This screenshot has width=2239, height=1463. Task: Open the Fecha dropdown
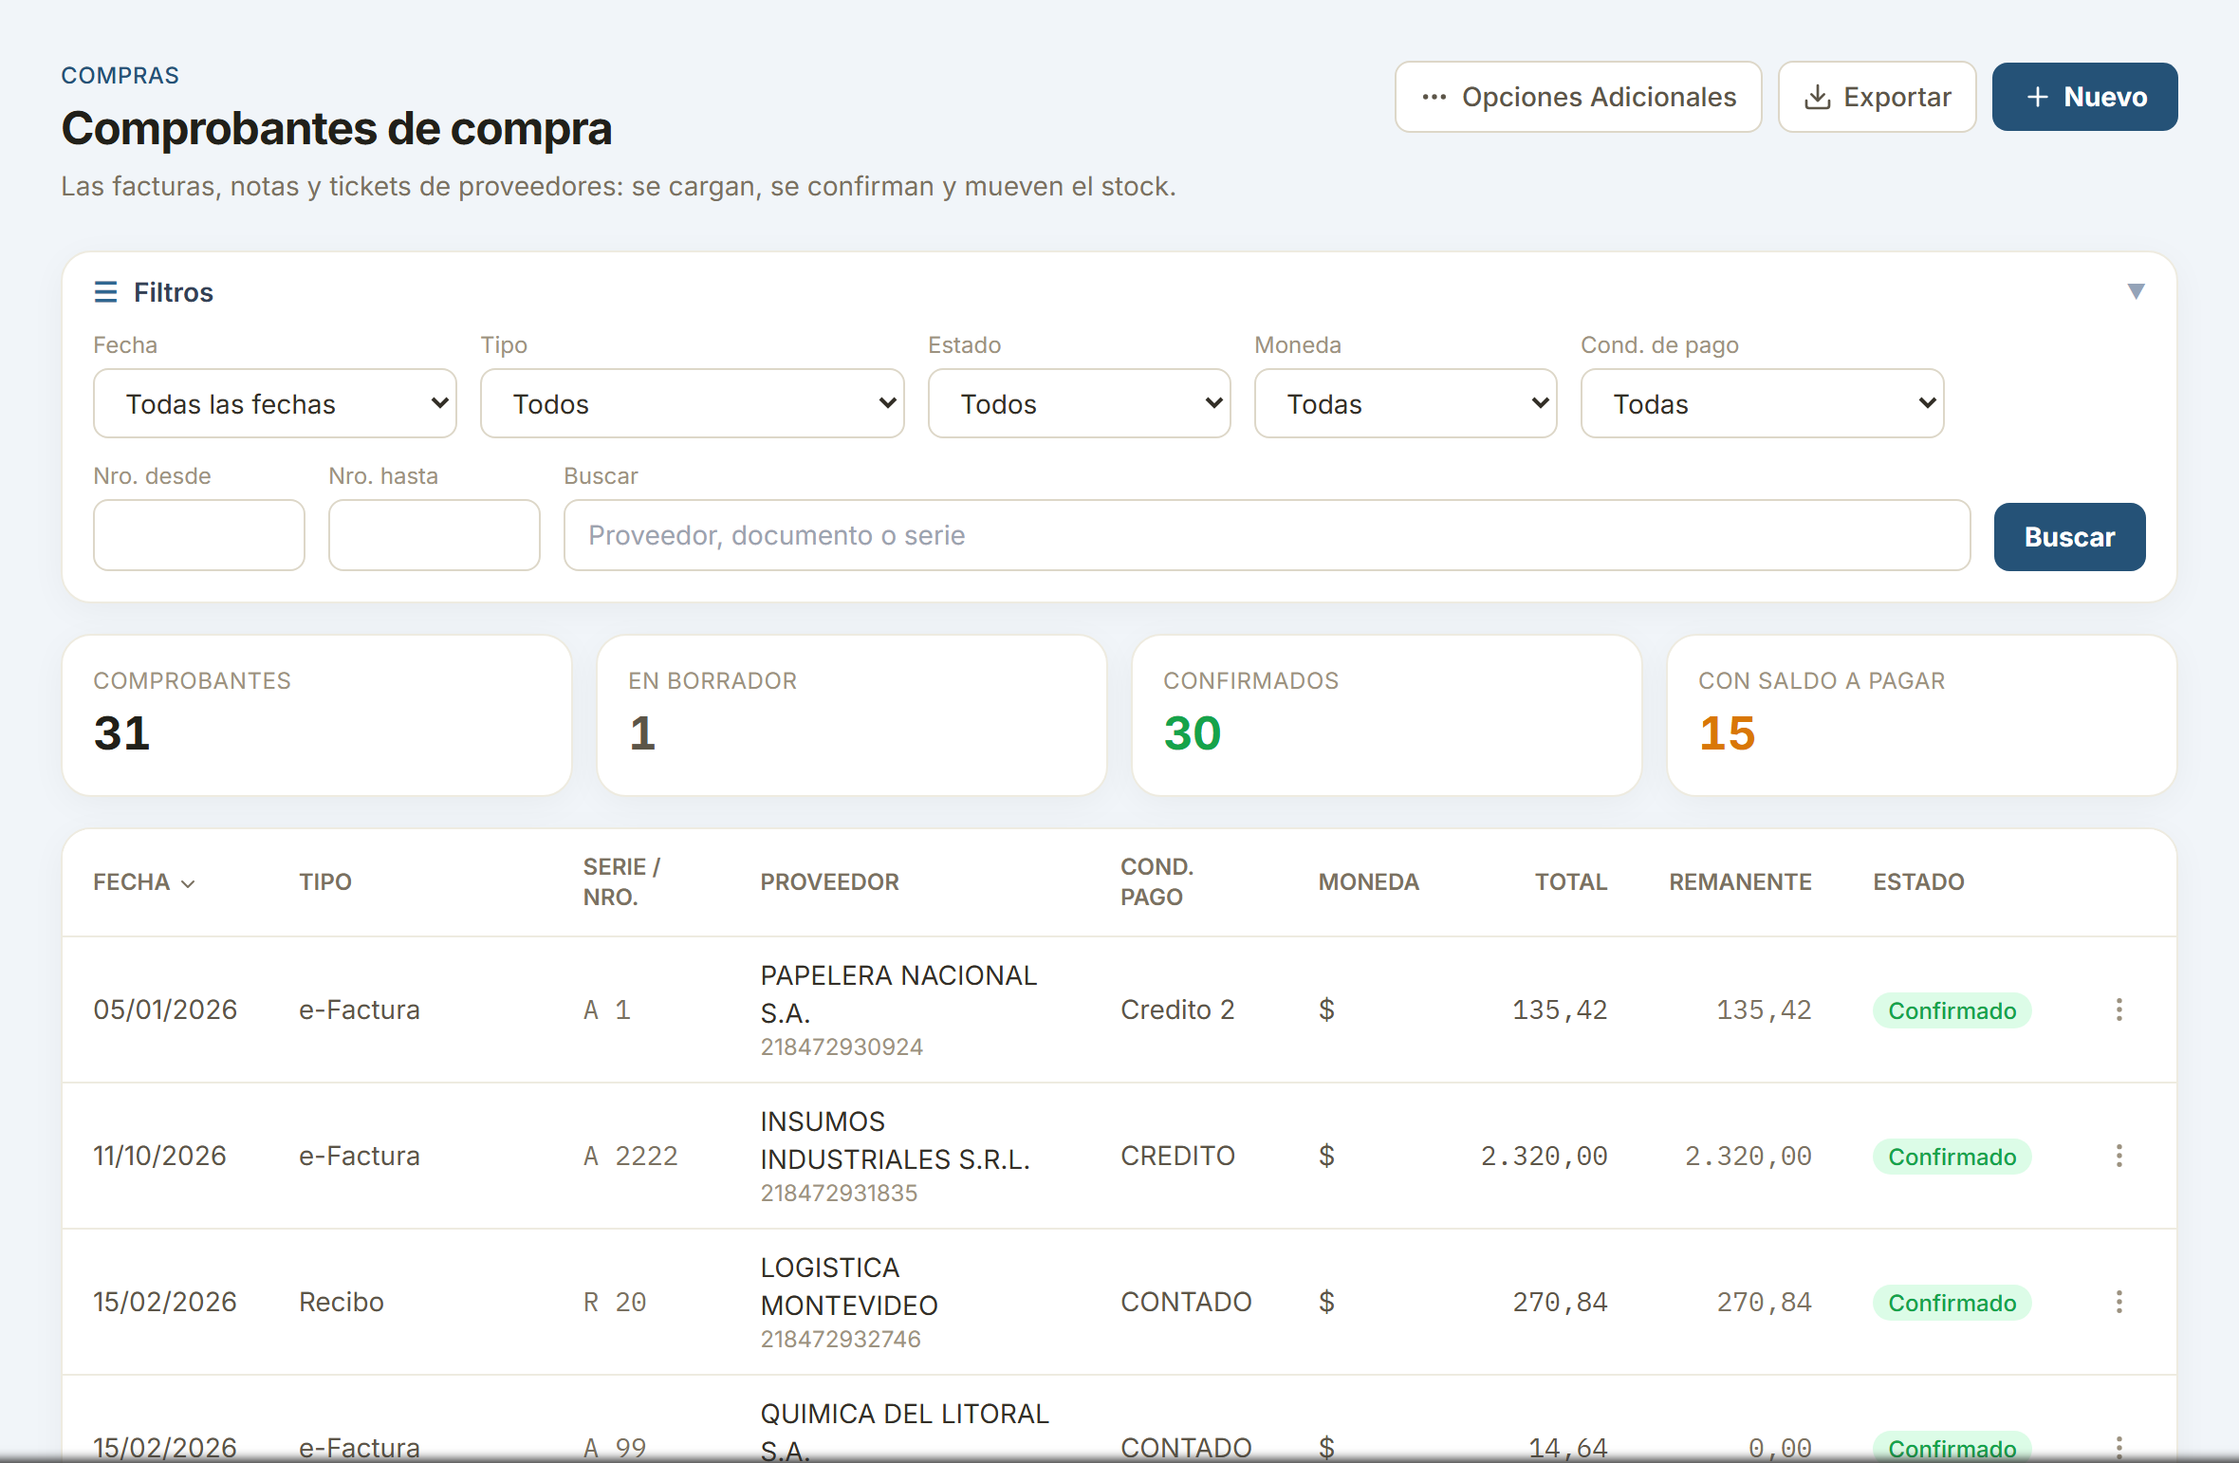[x=275, y=403]
